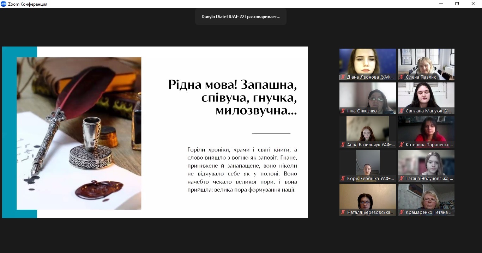482x253 pixels.
Task: Click muted mic icon on Діана Леонова tile
Action: click(x=343, y=77)
